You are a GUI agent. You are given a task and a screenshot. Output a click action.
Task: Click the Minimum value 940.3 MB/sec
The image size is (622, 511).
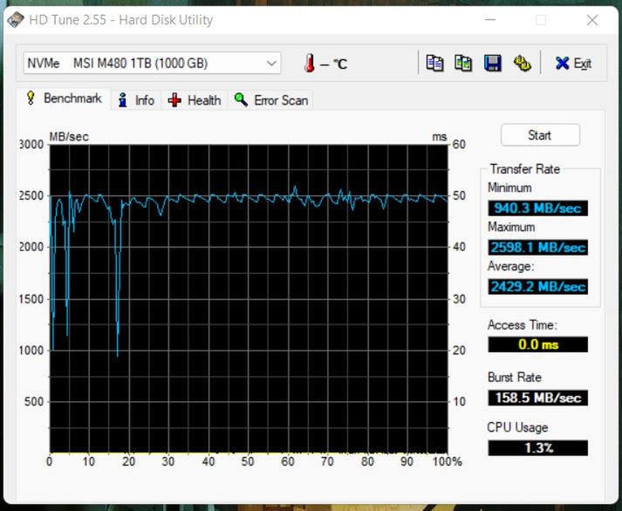[x=538, y=208]
